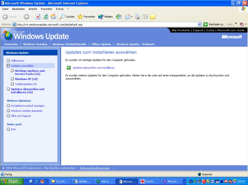Click the Wechseln zu go button
Viewport: 248px width, 185px height.
click(x=213, y=24)
